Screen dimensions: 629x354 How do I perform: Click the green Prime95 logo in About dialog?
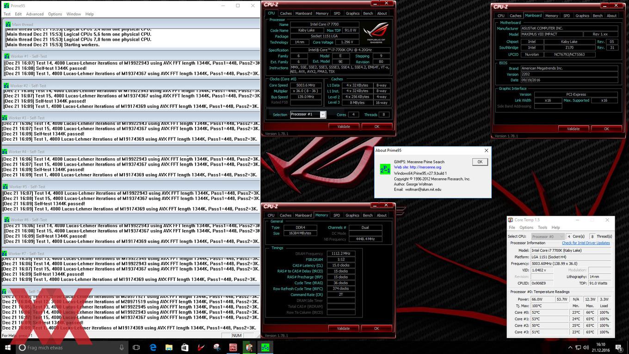coord(385,168)
